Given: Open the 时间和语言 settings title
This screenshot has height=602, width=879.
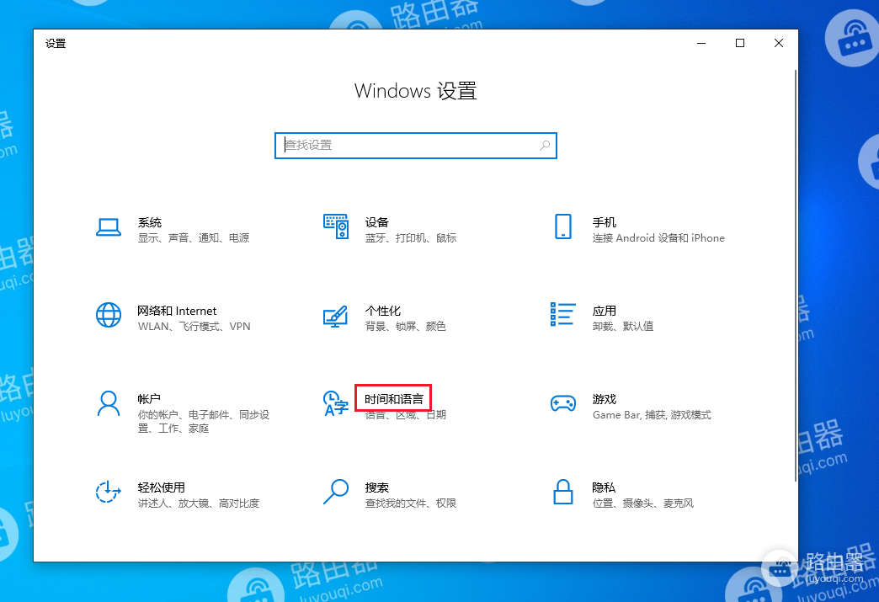Looking at the screenshot, I should pyautogui.click(x=394, y=399).
